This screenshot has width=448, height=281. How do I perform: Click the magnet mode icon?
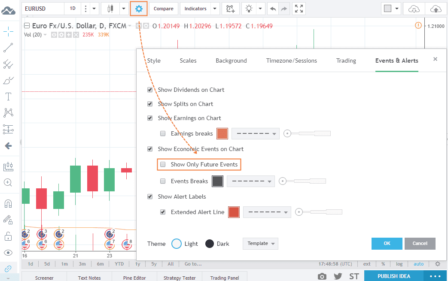click(8, 203)
